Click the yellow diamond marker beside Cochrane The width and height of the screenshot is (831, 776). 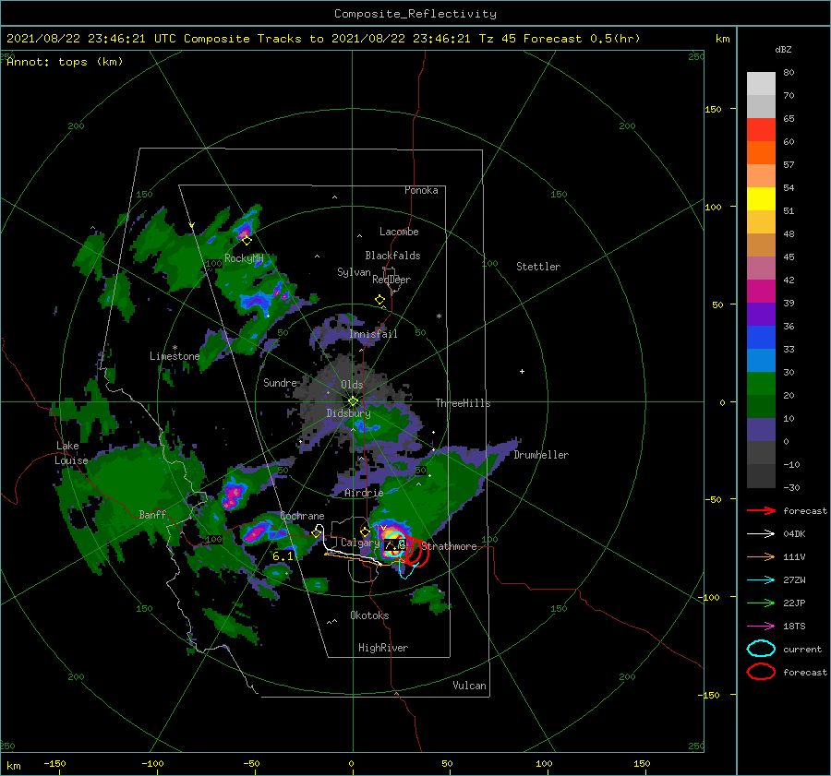316,533
